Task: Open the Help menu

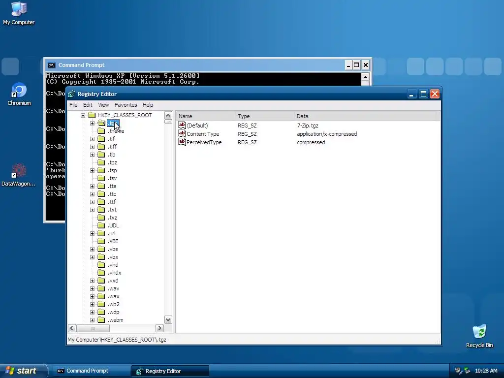Action: [x=148, y=105]
